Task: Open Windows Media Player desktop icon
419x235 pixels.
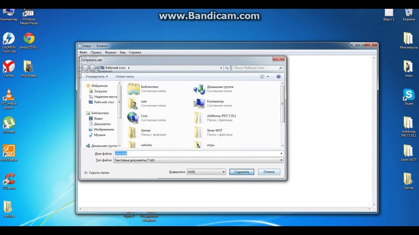Action: pyautogui.click(x=29, y=17)
